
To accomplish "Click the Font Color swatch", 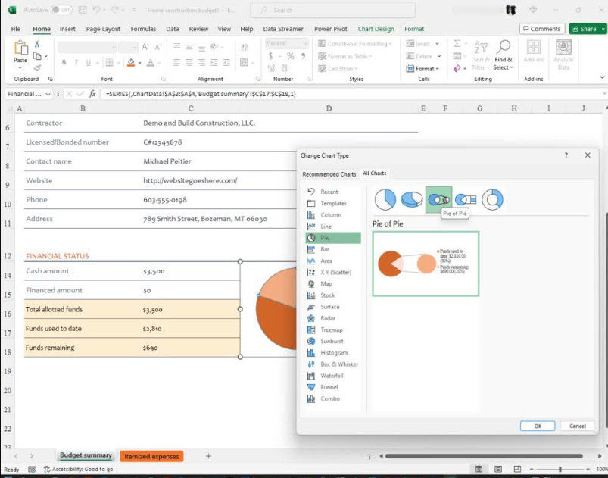I will [x=151, y=62].
